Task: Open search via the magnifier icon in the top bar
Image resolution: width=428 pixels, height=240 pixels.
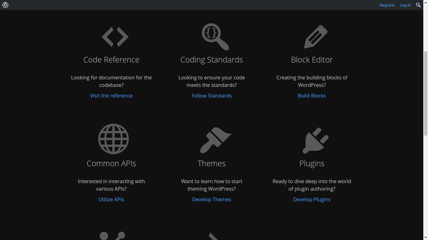Action: point(418,5)
